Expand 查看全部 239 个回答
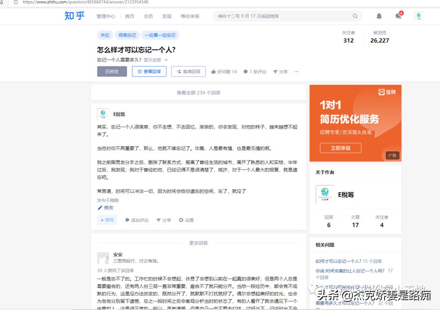This screenshot has height=310, width=440. coord(198,92)
